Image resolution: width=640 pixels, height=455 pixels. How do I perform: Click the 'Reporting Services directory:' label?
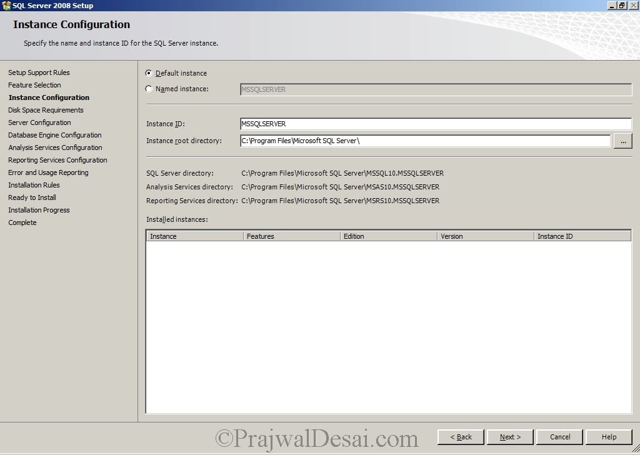[192, 201]
